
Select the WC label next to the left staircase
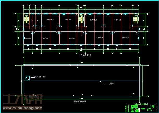[x=33, y=20]
